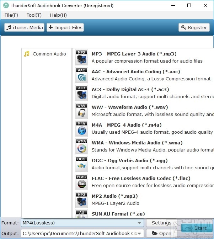
Task: Select FLAC - Free Lossless Audio Codec title
Action: coord(141,178)
